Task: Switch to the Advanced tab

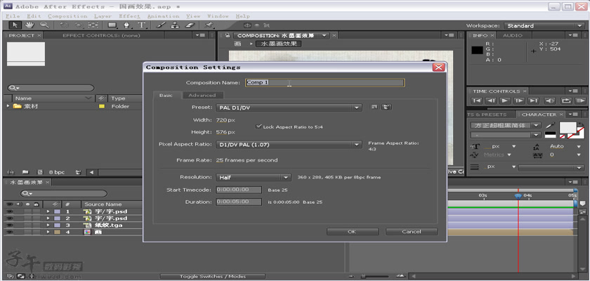Action: pos(202,96)
